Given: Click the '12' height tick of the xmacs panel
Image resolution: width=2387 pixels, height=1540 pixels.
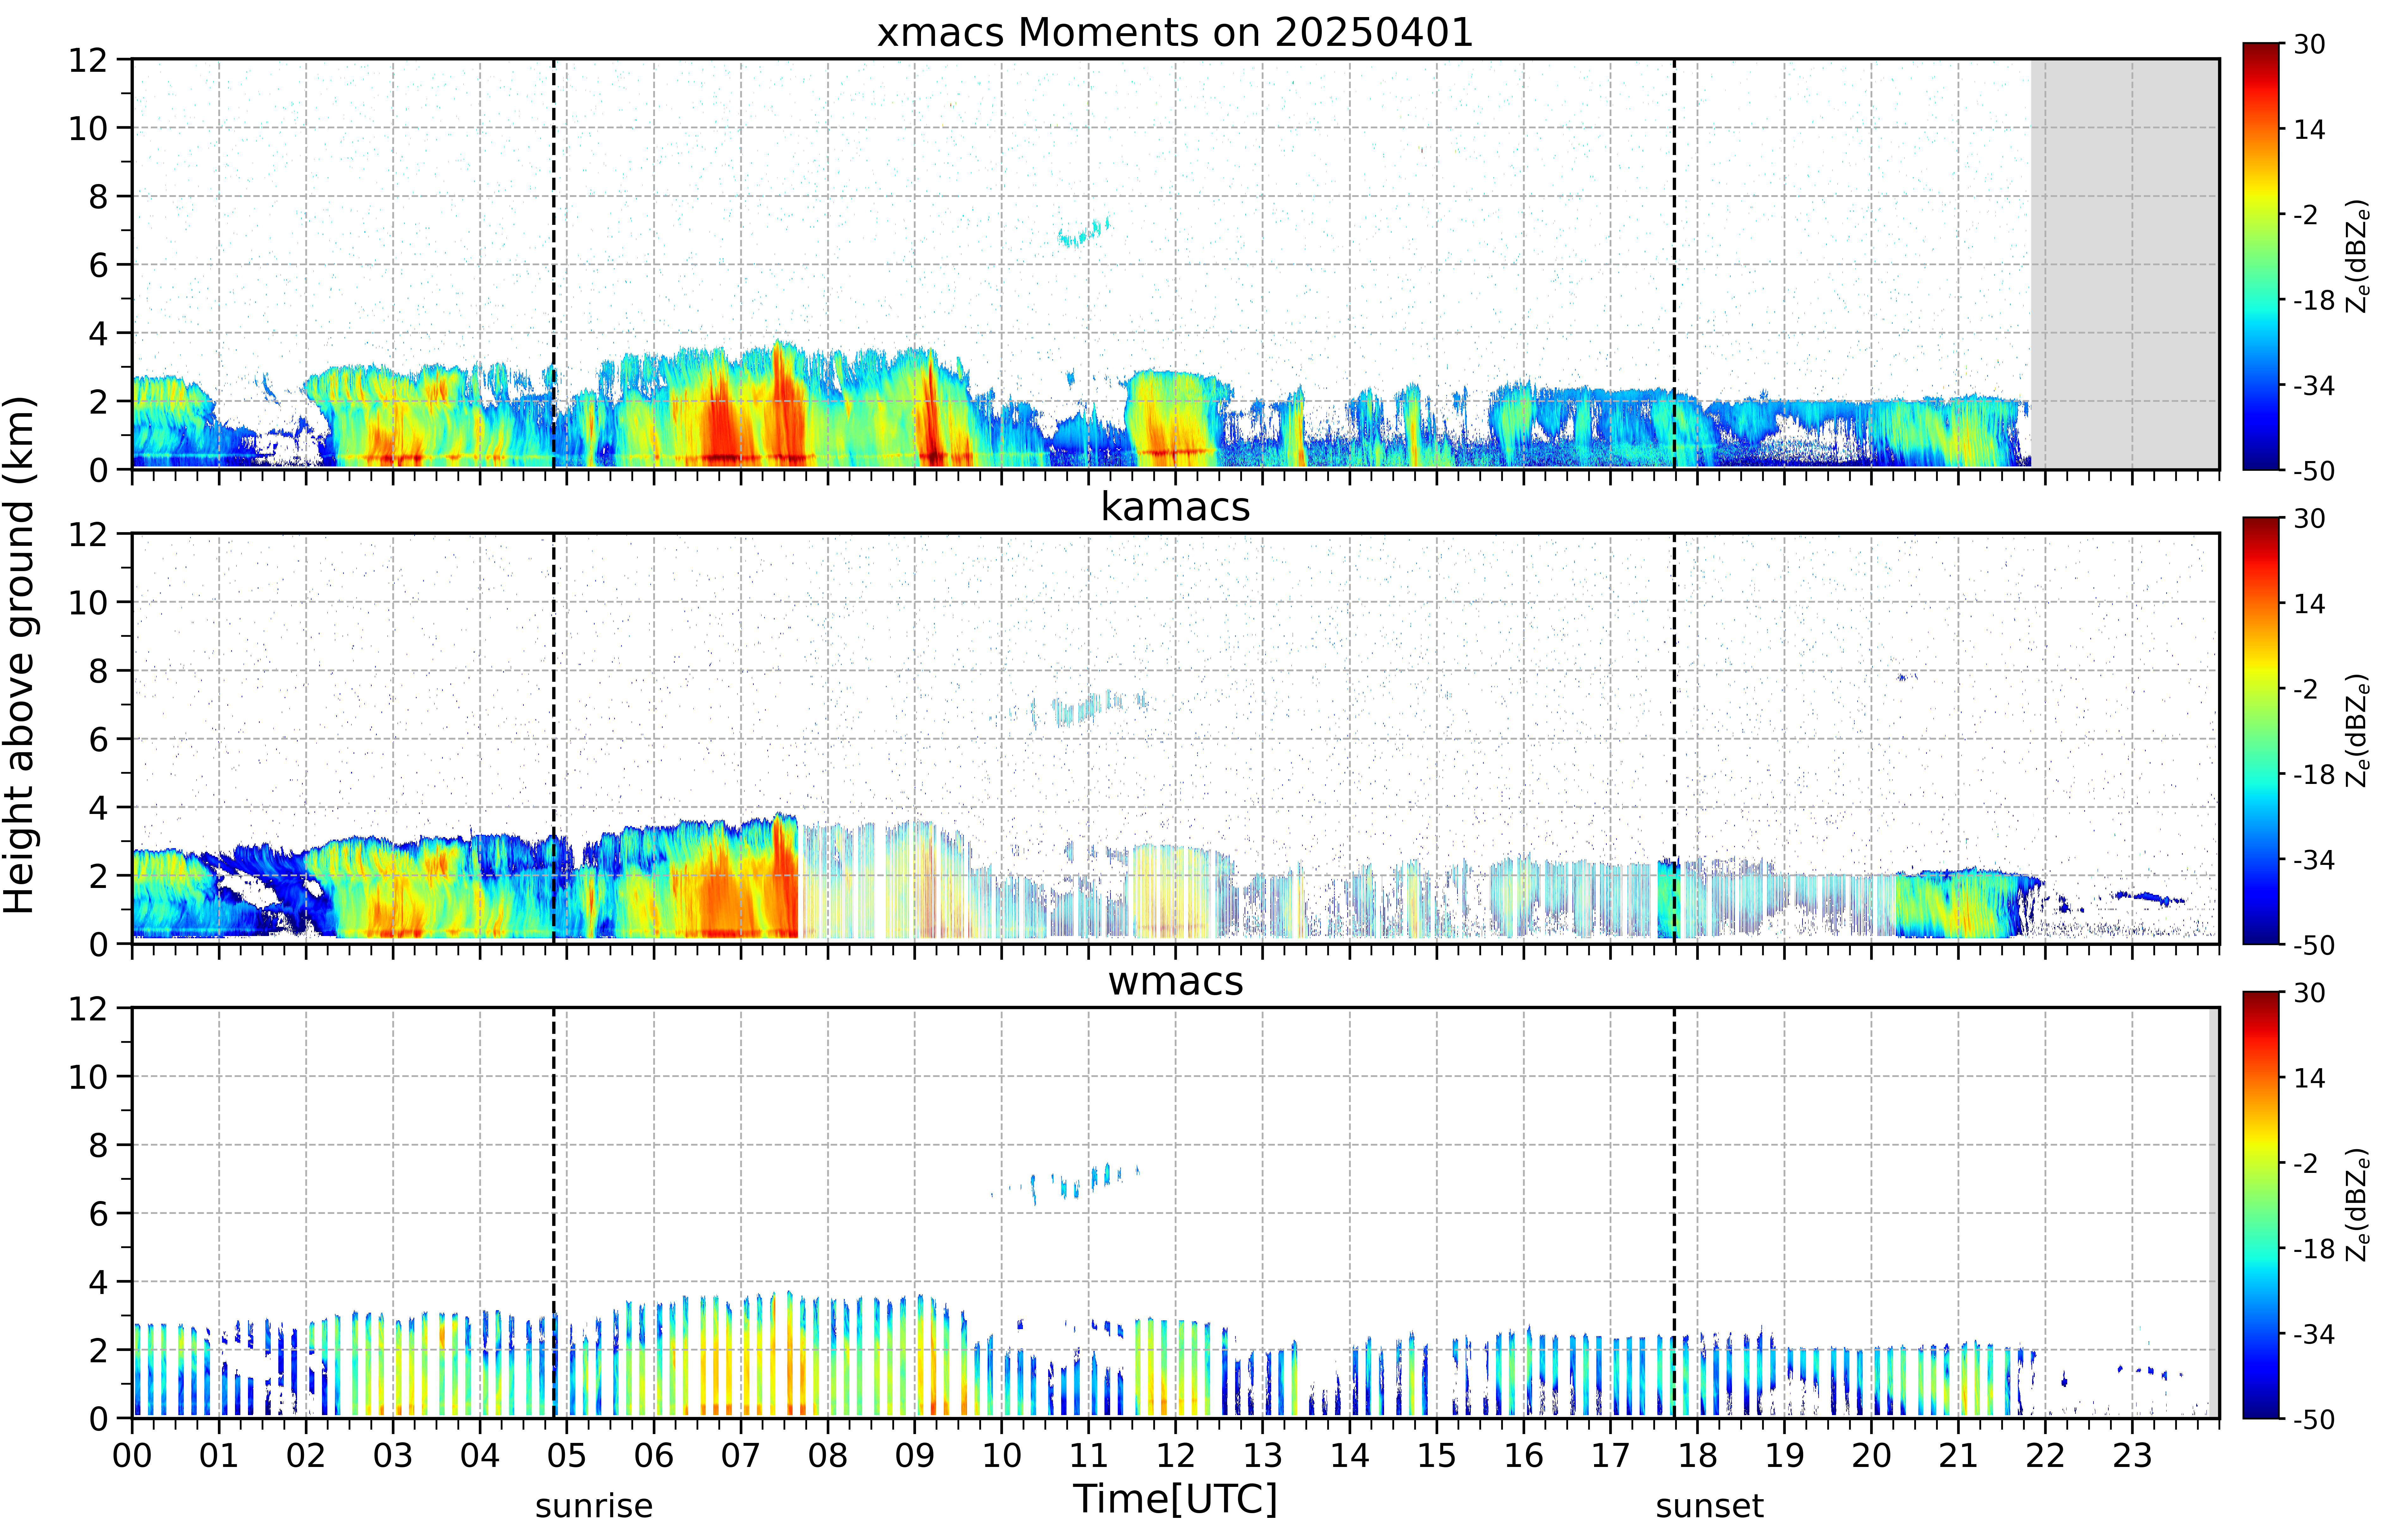Looking at the screenshot, I should tap(88, 60).
